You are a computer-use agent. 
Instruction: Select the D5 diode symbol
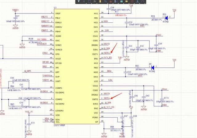tap(153, 68)
